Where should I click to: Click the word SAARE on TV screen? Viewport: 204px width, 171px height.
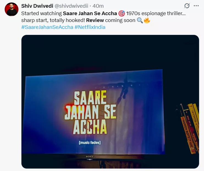click(x=90, y=98)
